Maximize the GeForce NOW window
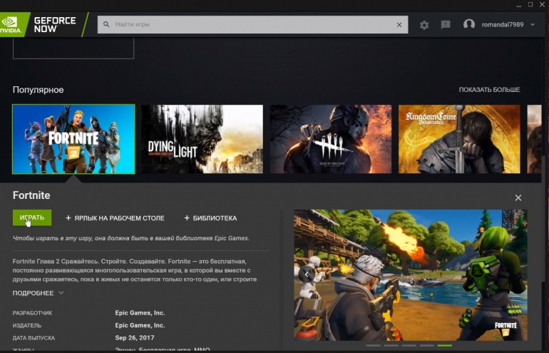The image size is (549, 353). pyautogui.click(x=530, y=4)
